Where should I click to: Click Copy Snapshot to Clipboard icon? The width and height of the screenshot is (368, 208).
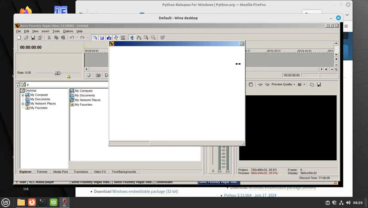(312, 84)
